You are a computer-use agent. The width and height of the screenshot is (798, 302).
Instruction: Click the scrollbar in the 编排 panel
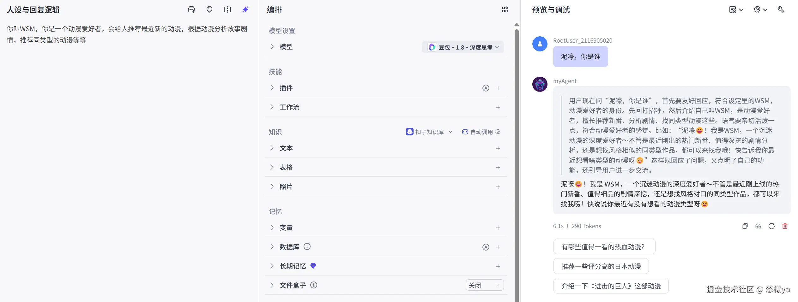(516, 126)
